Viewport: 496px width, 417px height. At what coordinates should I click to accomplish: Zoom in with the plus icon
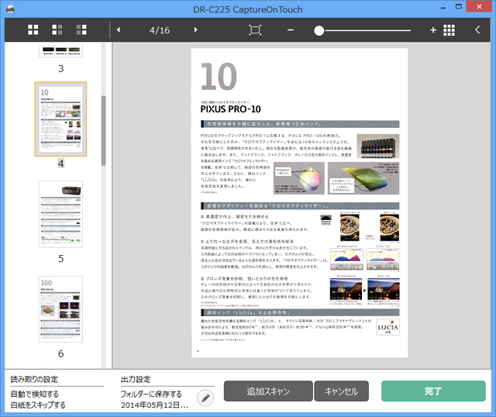pyautogui.click(x=433, y=30)
